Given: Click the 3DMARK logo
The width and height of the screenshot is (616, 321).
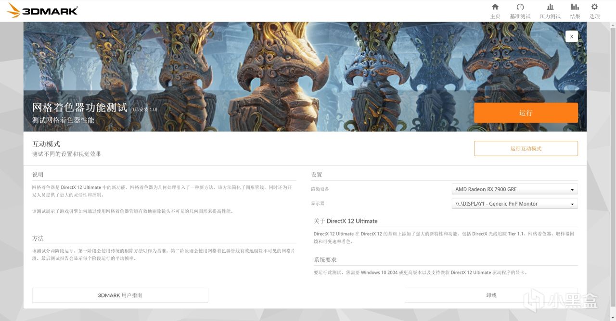Looking at the screenshot, I should tap(42, 11).
